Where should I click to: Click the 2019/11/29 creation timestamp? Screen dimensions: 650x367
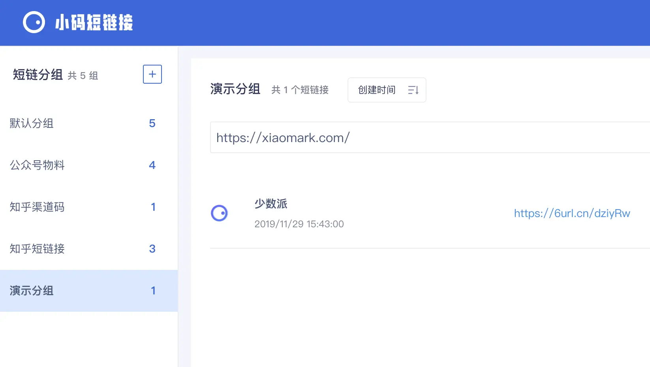[299, 224]
